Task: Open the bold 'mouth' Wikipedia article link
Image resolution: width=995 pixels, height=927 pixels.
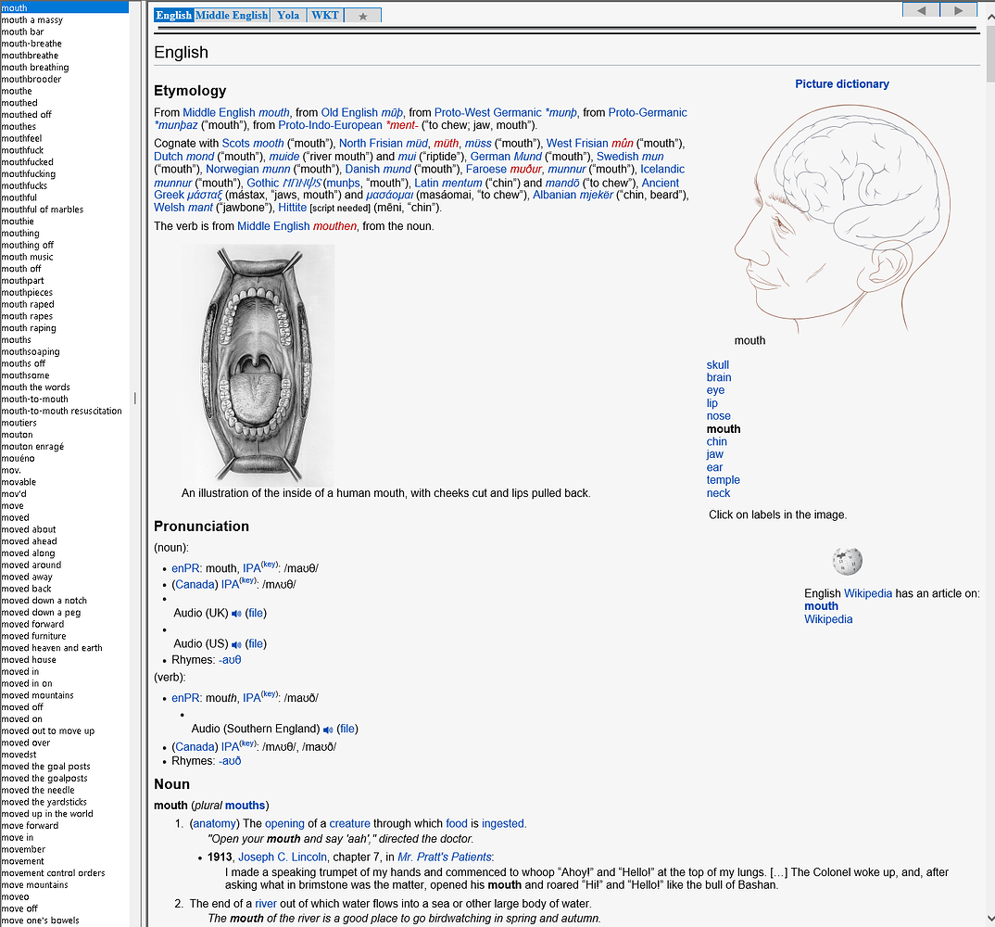Action: pyautogui.click(x=821, y=605)
